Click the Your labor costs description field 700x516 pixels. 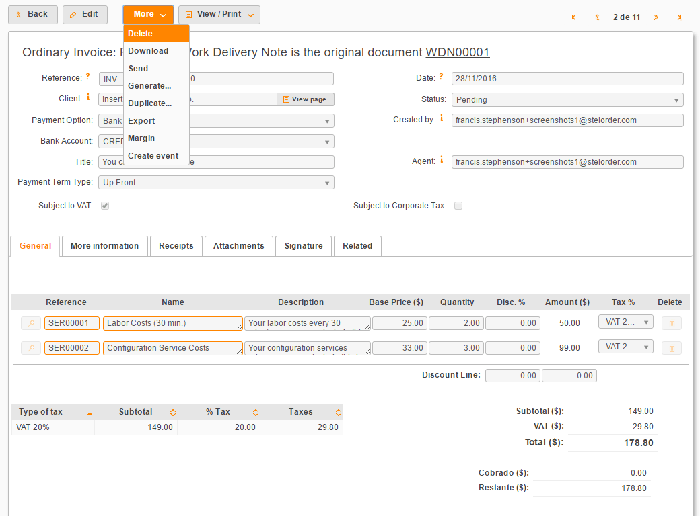[307, 323]
